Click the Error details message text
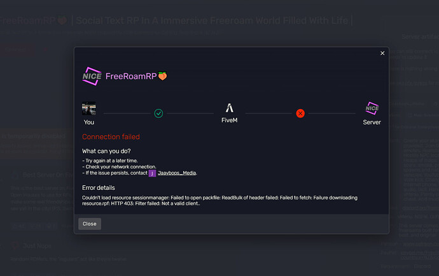The width and height of the screenshot is (439, 276). (x=219, y=201)
